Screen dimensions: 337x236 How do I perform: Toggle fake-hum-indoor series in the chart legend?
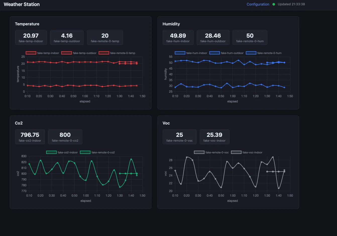[x=191, y=53]
